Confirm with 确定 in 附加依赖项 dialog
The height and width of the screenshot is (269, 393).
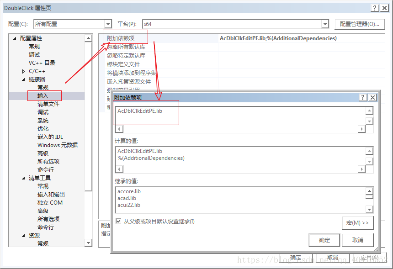point(324,240)
